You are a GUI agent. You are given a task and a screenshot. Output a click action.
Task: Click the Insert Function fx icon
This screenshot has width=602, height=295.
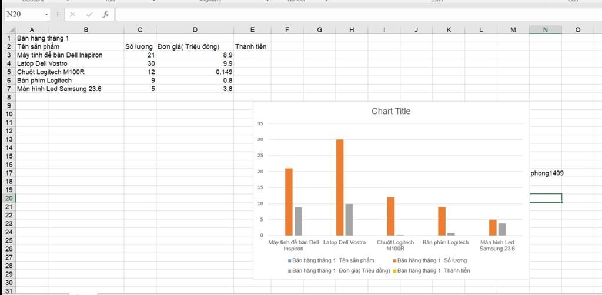point(106,15)
